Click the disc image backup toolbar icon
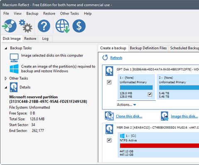The image size is (199, 165). tap(10, 26)
